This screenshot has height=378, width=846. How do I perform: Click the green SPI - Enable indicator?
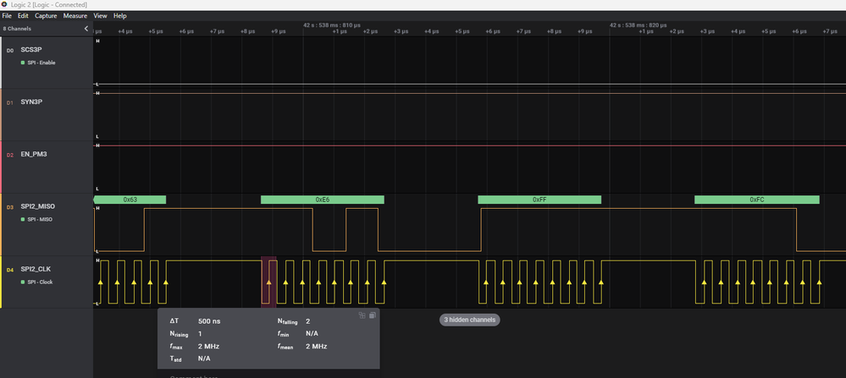click(23, 63)
